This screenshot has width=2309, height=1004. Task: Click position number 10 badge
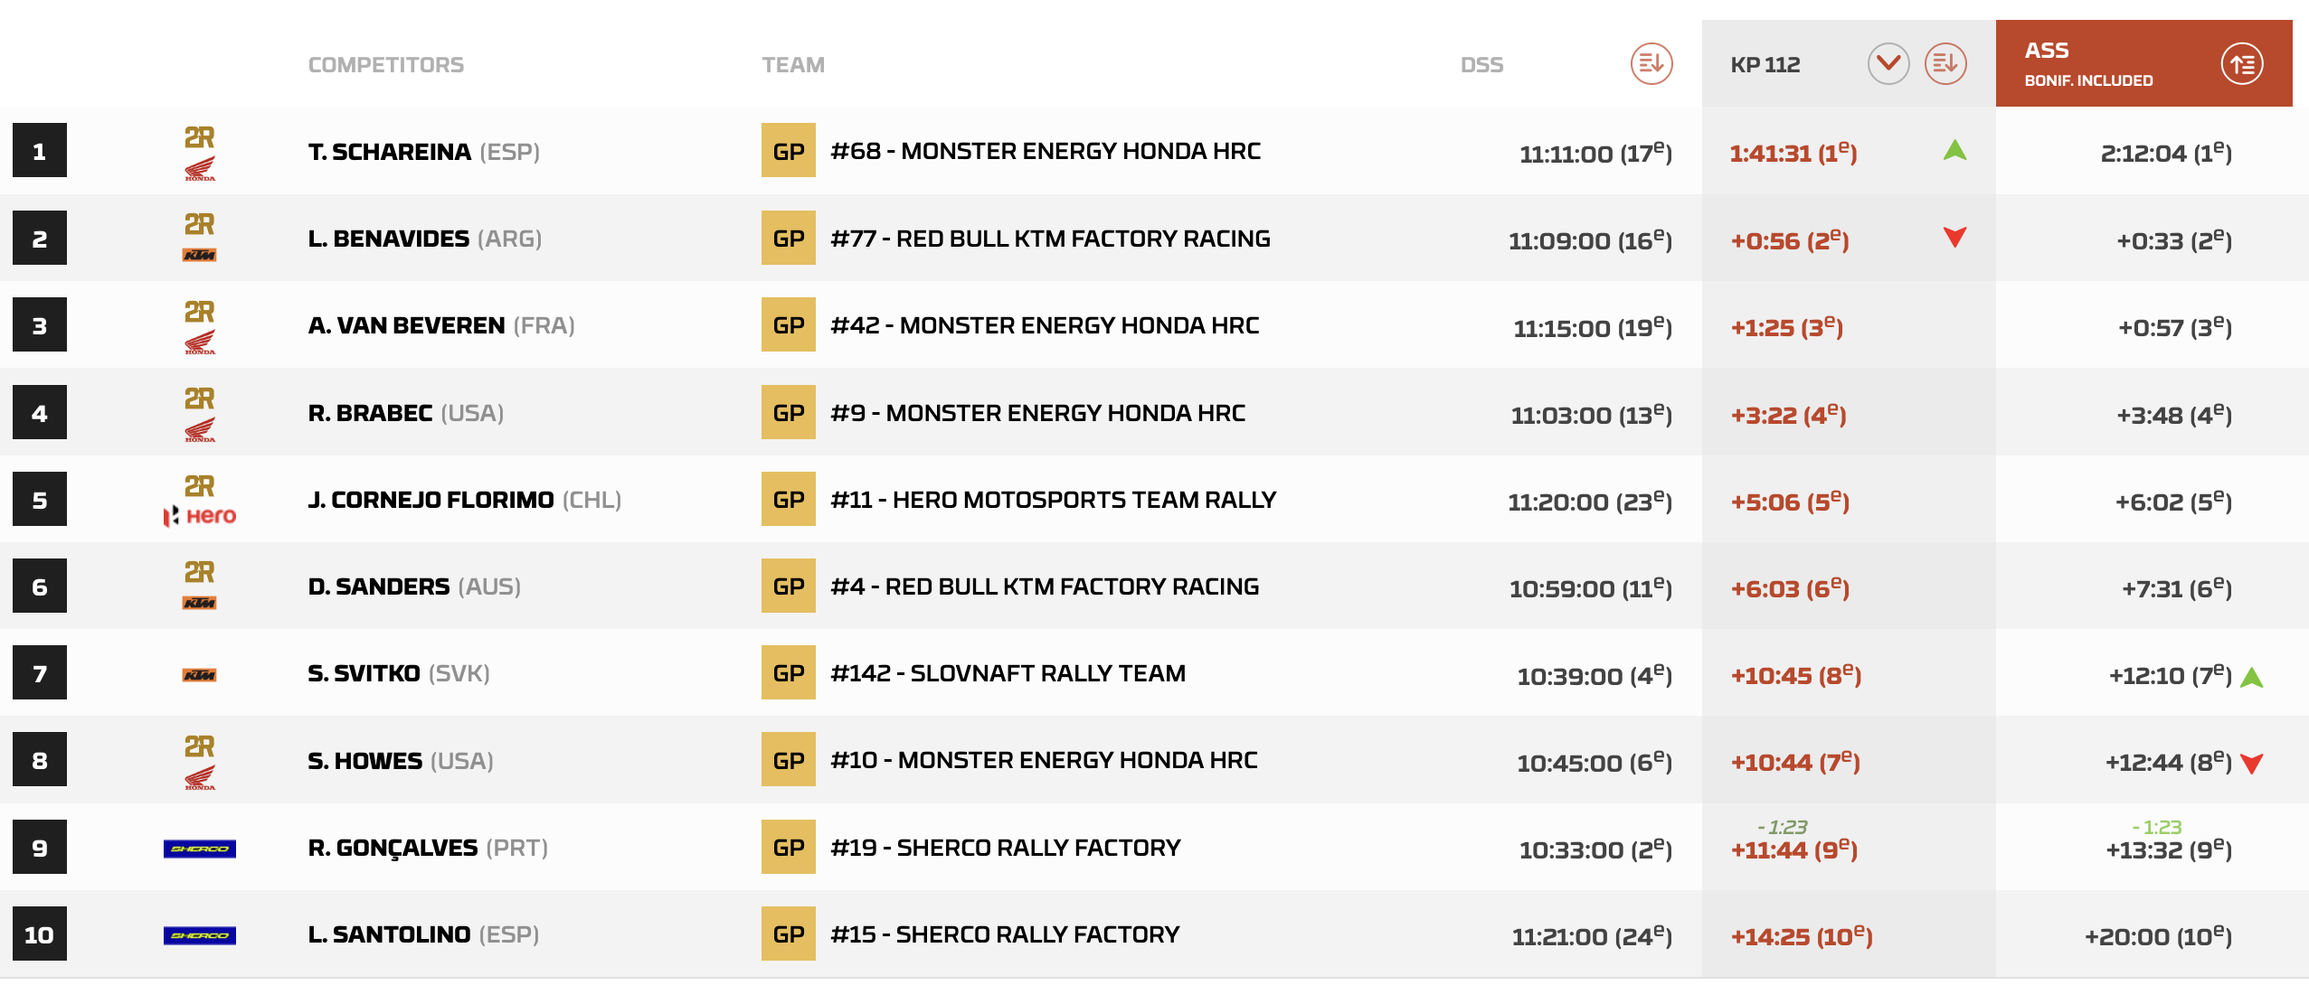pos(40,934)
